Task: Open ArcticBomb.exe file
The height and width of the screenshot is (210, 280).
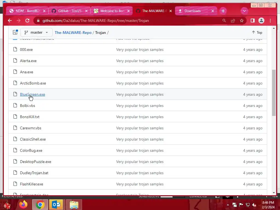Action: 33,83
